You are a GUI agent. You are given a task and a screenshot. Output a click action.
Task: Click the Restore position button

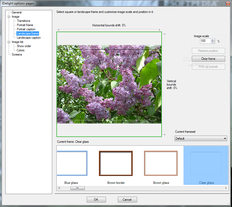(x=208, y=51)
